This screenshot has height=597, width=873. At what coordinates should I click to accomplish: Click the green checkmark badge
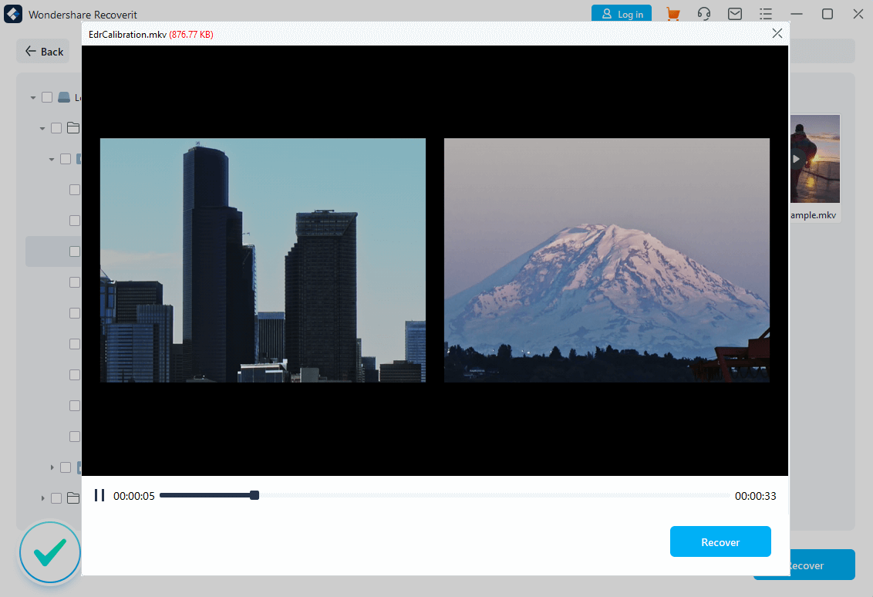[49, 552]
